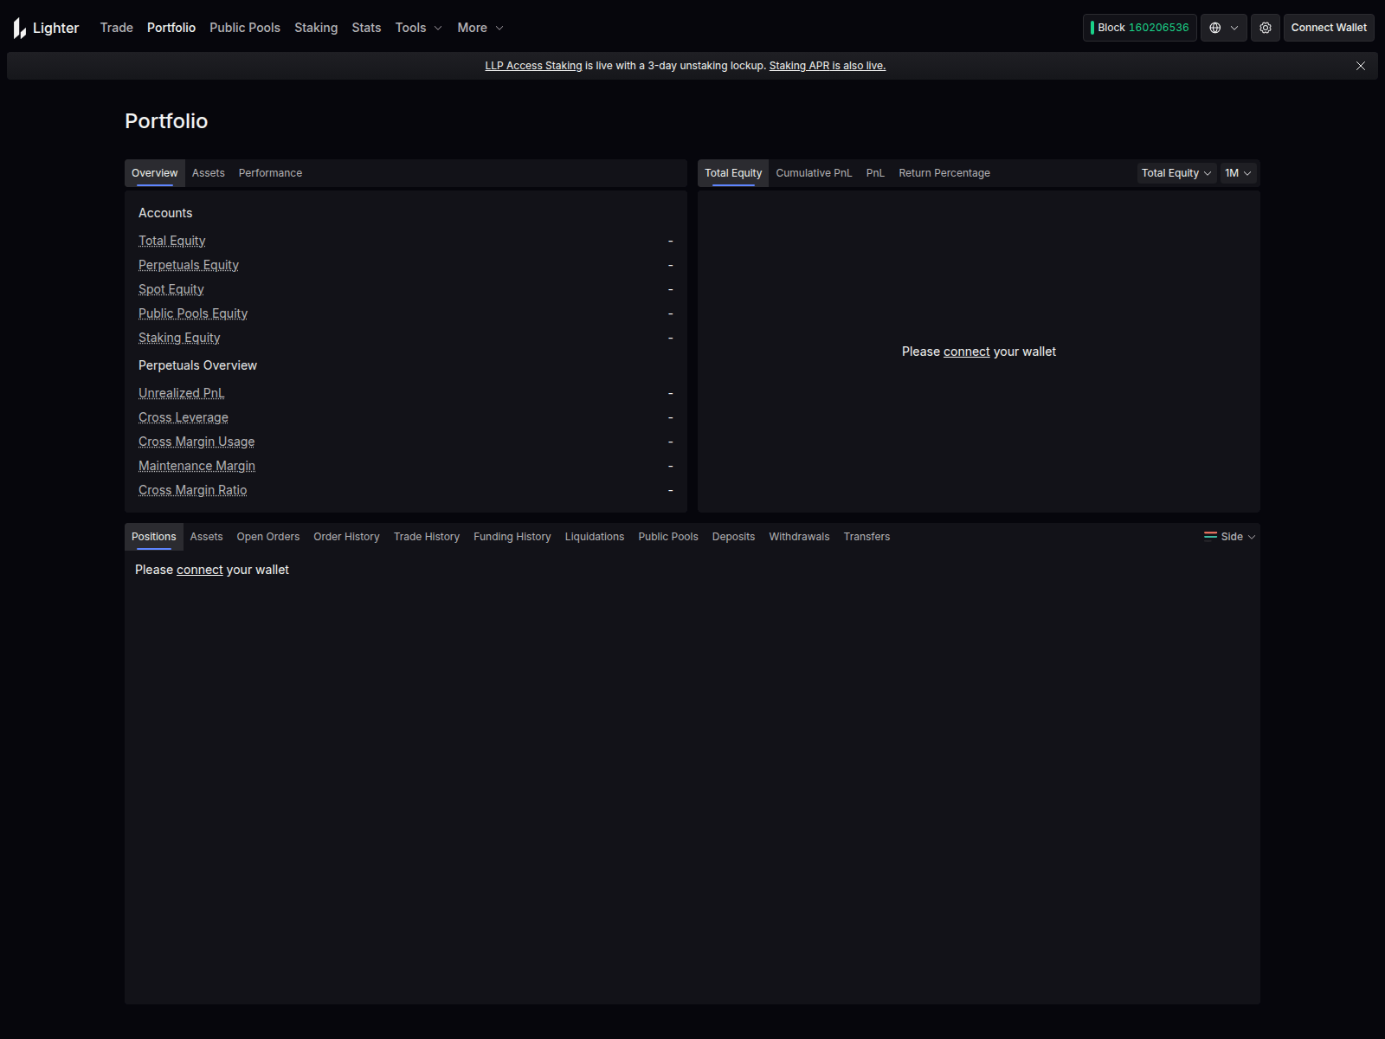Click the Cross Margin Usage label
Image resolution: width=1385 pixels, height=1039 pixels.
(x=196, y=442)
